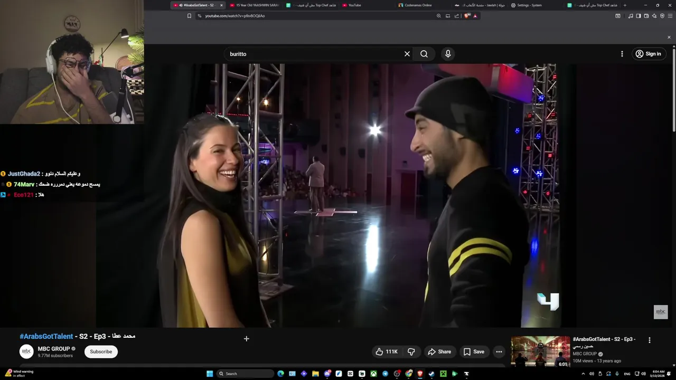Start voice search with microphone icon
This screenshot has width=676, height=380.
point(448,54)
